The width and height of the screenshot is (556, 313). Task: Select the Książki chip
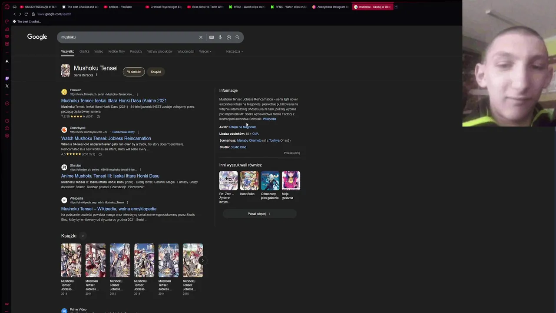(x=156, y=72)
